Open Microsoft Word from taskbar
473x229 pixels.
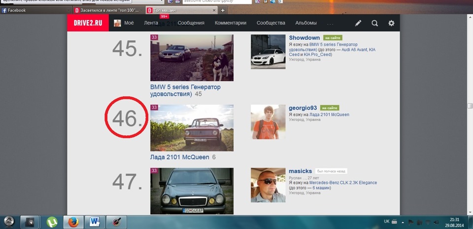point(95,223)
